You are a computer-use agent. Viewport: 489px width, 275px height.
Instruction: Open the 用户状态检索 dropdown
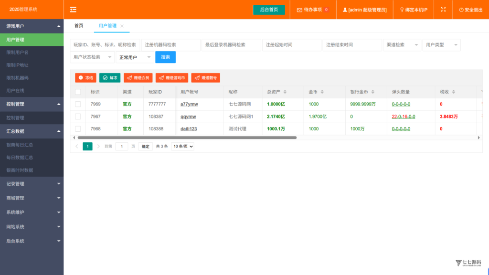click(x=92, y=57)
